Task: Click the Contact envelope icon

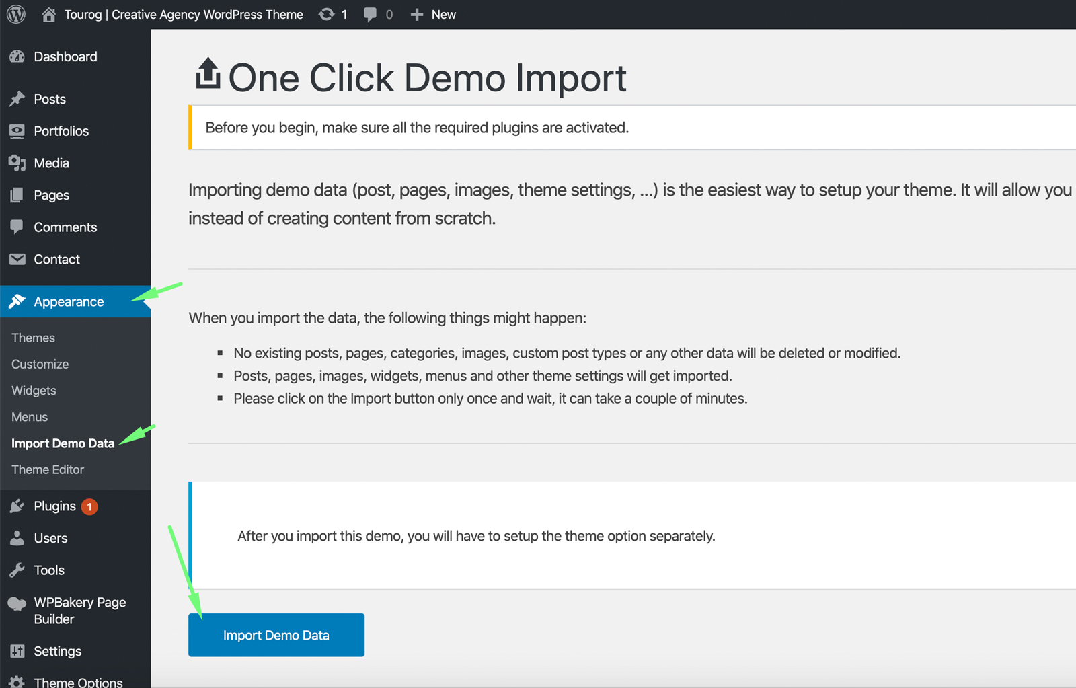Action: tap(17, 259)
